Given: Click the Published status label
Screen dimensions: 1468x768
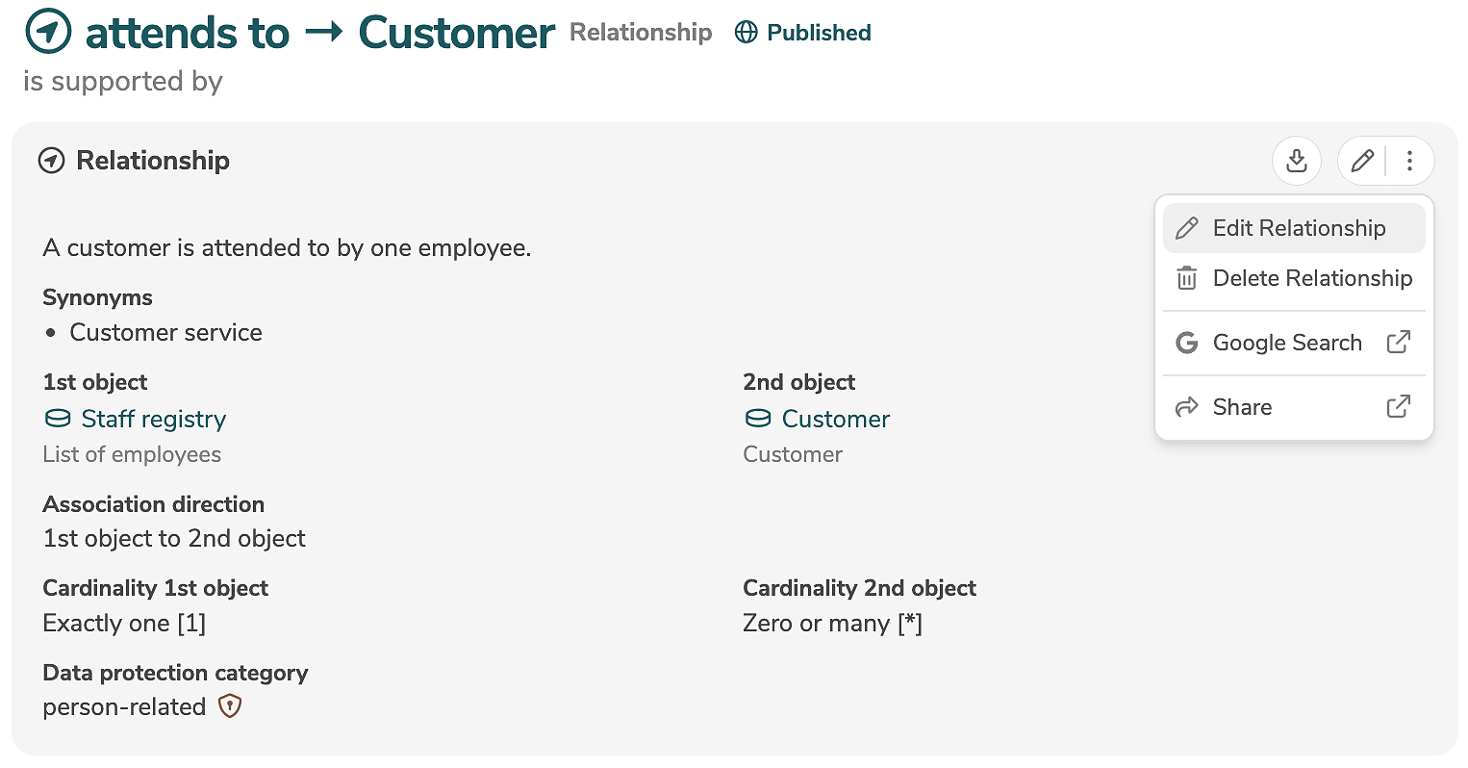Looking at the screenshot, I should pos(819,33).
